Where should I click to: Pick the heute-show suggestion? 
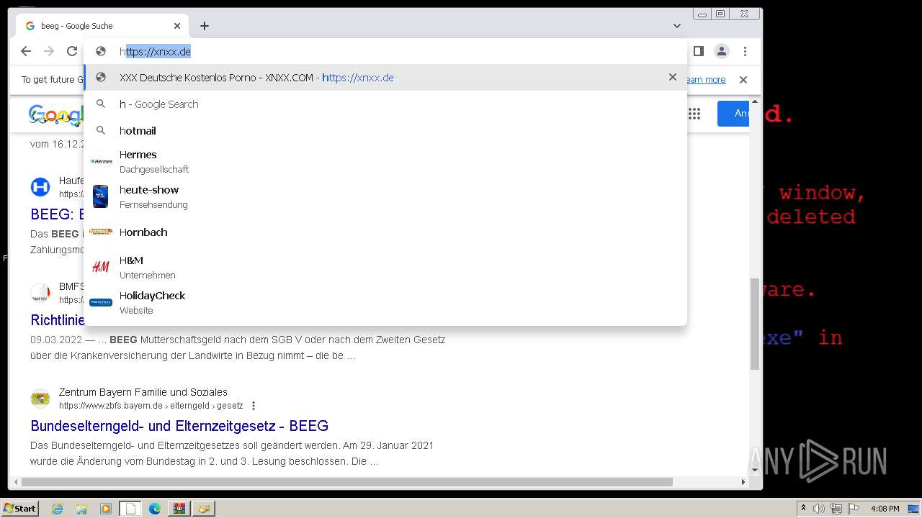click(x=385, y=196)
